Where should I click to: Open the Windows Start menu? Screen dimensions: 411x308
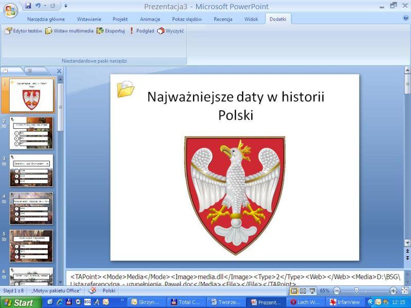pyautogui.click(x=21, y=302)
